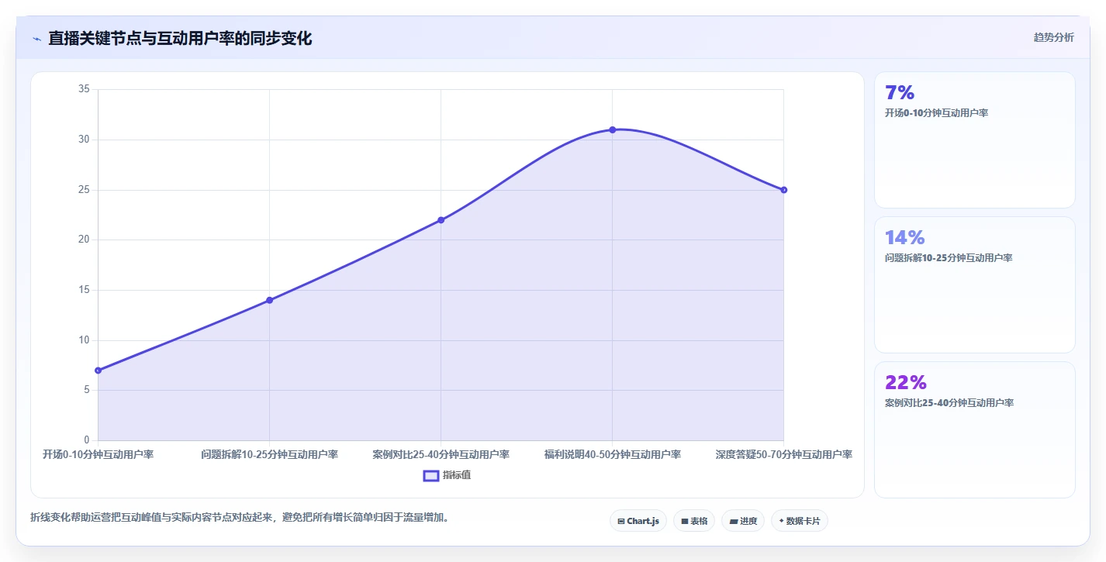Click card caption 案例对比25-40分钟互动用户率
The height and width of the screenshot is (562, 1106).
coord(949,403)
